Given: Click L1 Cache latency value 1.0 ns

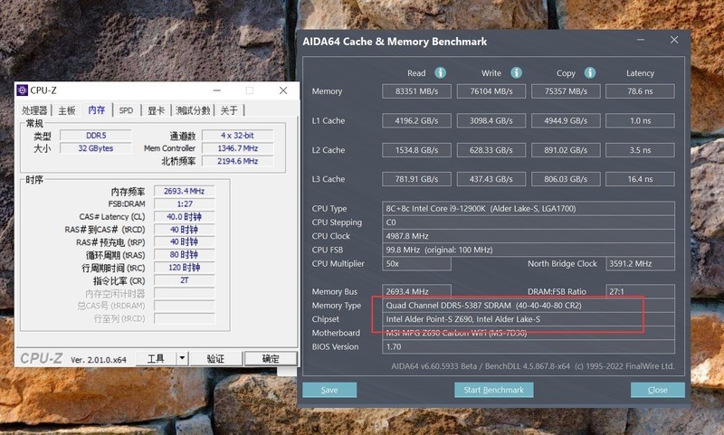Looking at the screenshot, I should pos(640,121).
